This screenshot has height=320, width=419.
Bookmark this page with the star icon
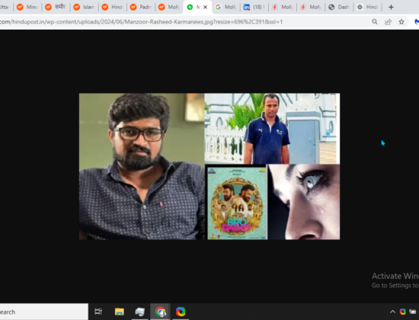(401, 22)
